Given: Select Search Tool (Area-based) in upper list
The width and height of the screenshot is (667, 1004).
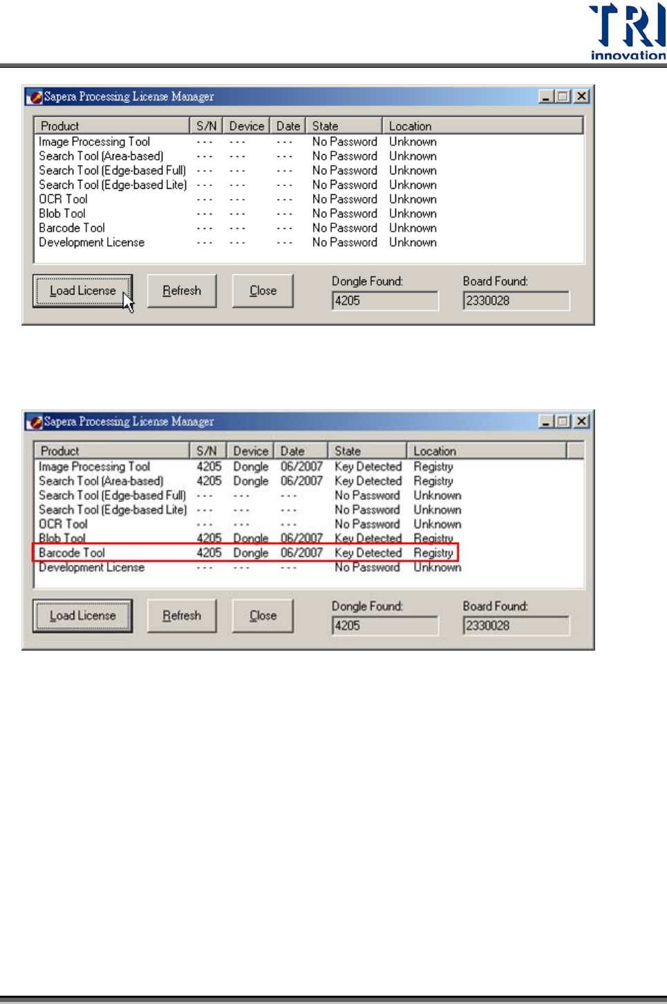Looking at the screenshot, I should coord(309,156).
